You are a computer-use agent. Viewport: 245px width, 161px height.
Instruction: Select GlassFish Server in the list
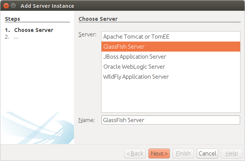[x=171, y=47]
